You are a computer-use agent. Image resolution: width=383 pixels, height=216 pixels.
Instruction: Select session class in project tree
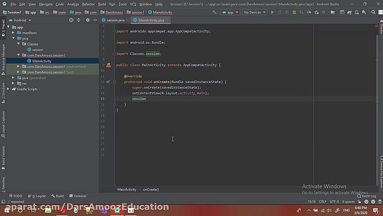click(37, 50)
